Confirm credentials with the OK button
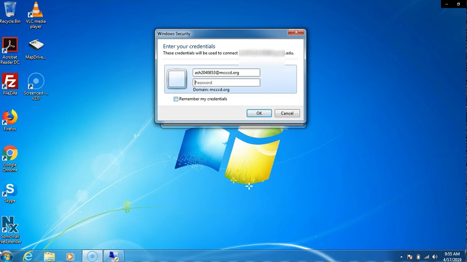Image resolution: width=467 pixels, height=262 pixels. pyautogui.click(x=259, y=113)
